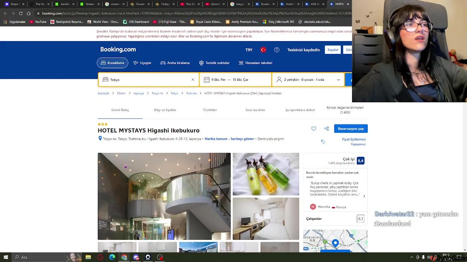Select the Turistik noktalar tab
This screenshot has height=262, width=467.
214,63
